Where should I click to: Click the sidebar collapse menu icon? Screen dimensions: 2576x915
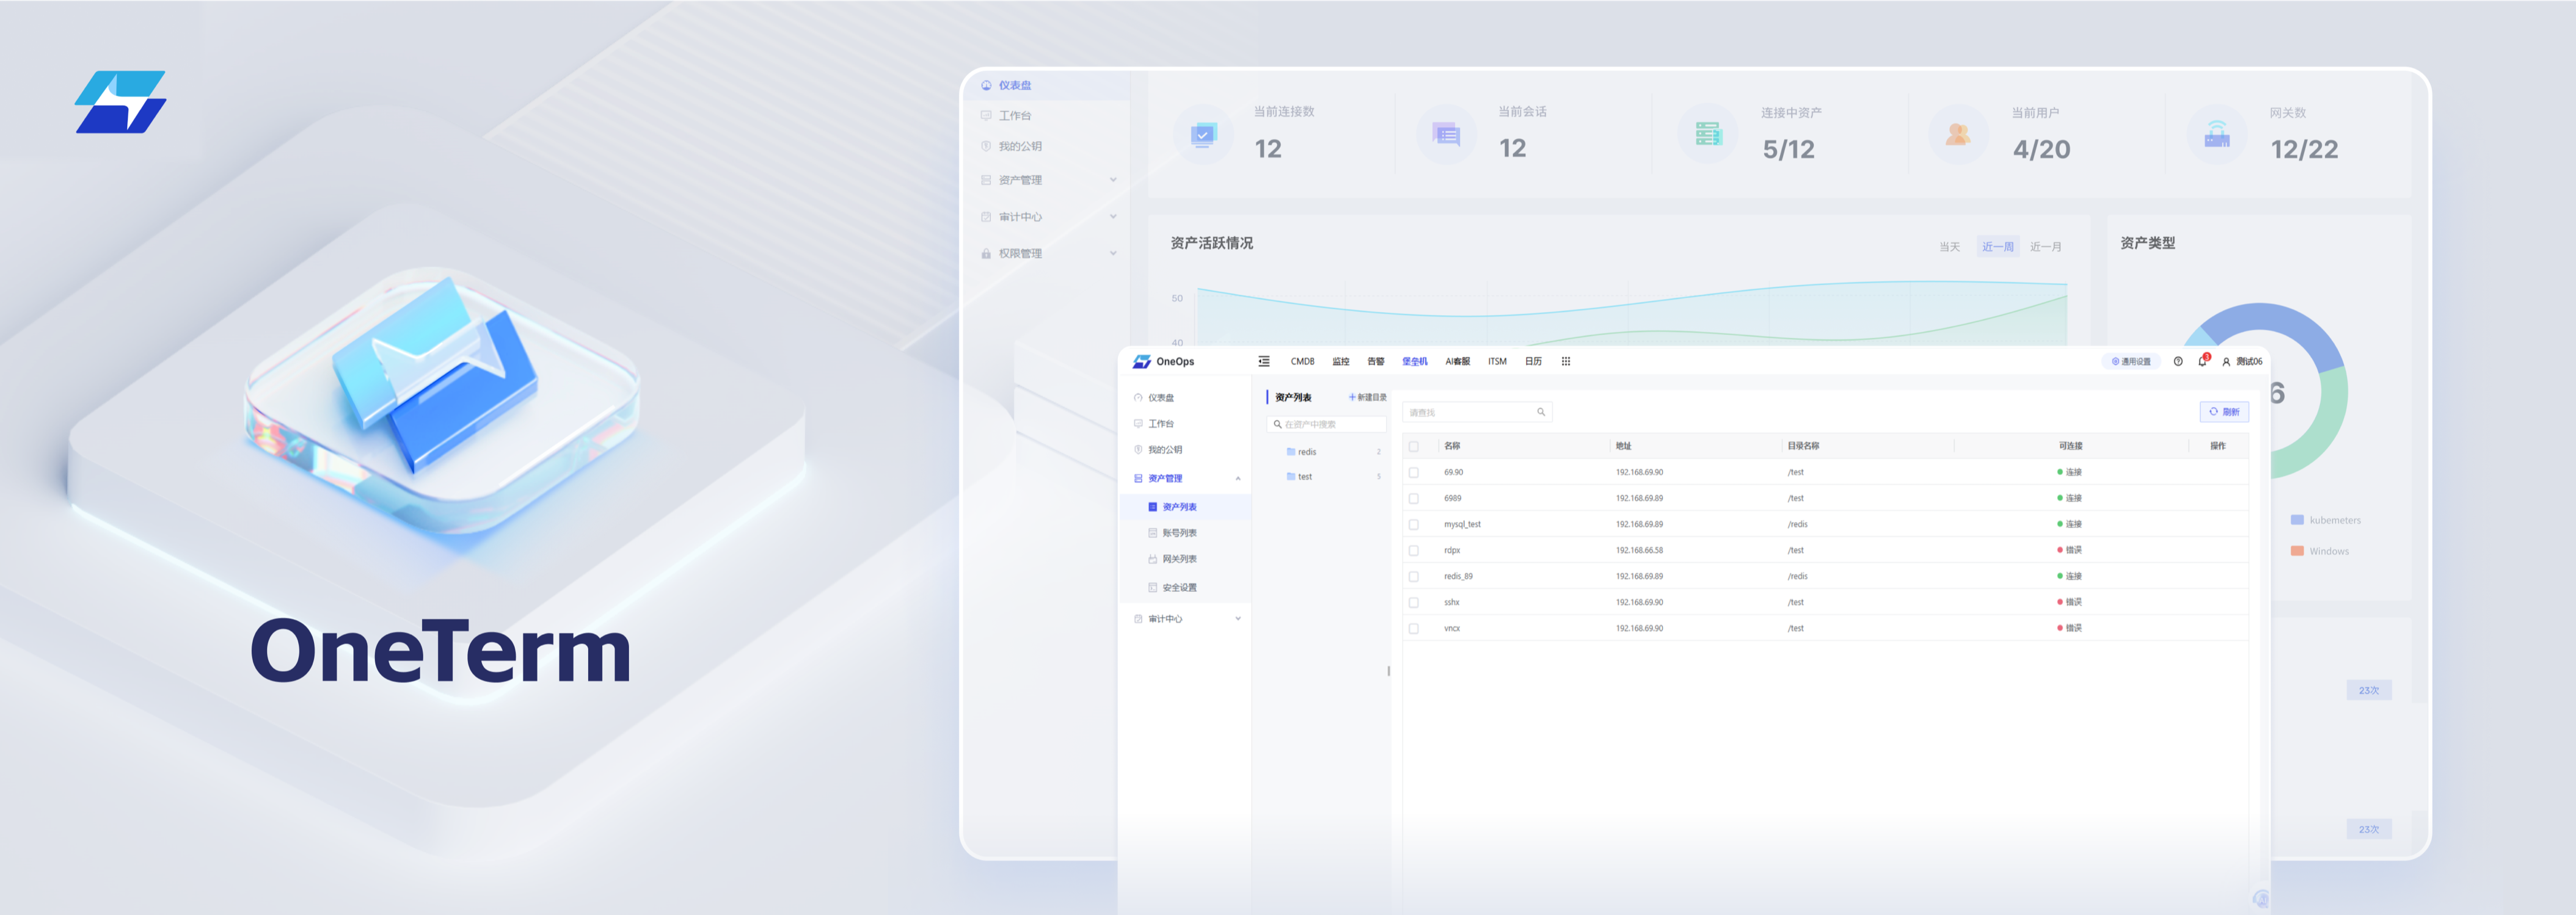pyautogui.click(x=1264, y=361)
